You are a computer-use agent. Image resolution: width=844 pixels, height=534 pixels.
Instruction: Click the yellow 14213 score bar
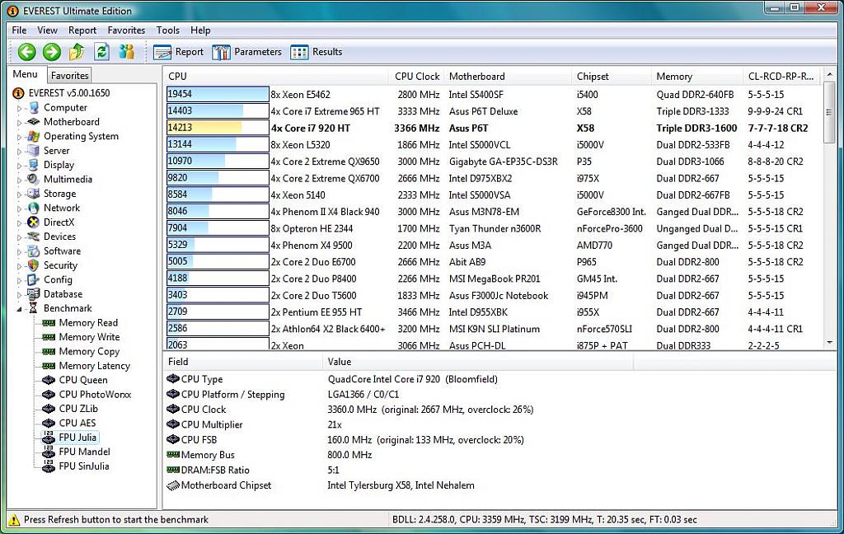(x=218, y=128)
